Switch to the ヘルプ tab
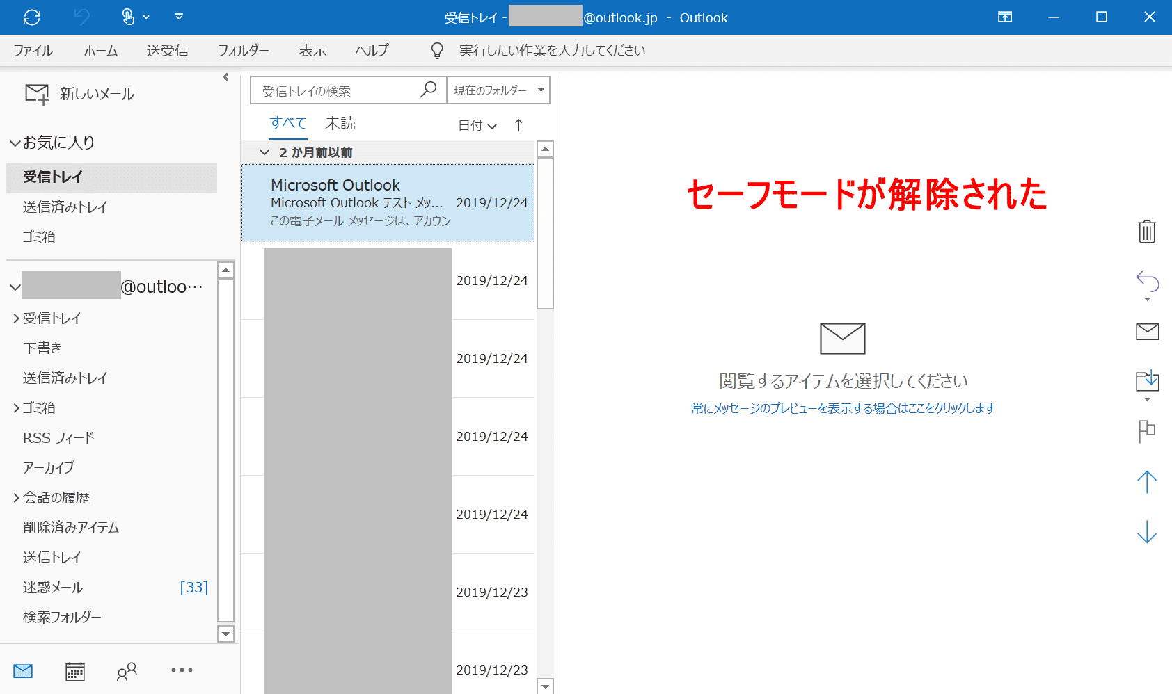 (x=372, y=51)
